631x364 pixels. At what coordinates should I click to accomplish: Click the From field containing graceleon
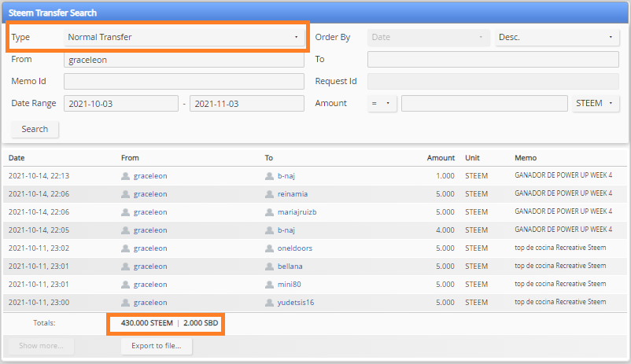[x=184, y=60]
